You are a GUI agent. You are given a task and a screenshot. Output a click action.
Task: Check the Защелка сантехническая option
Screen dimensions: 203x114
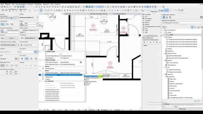tap(85, 78)
